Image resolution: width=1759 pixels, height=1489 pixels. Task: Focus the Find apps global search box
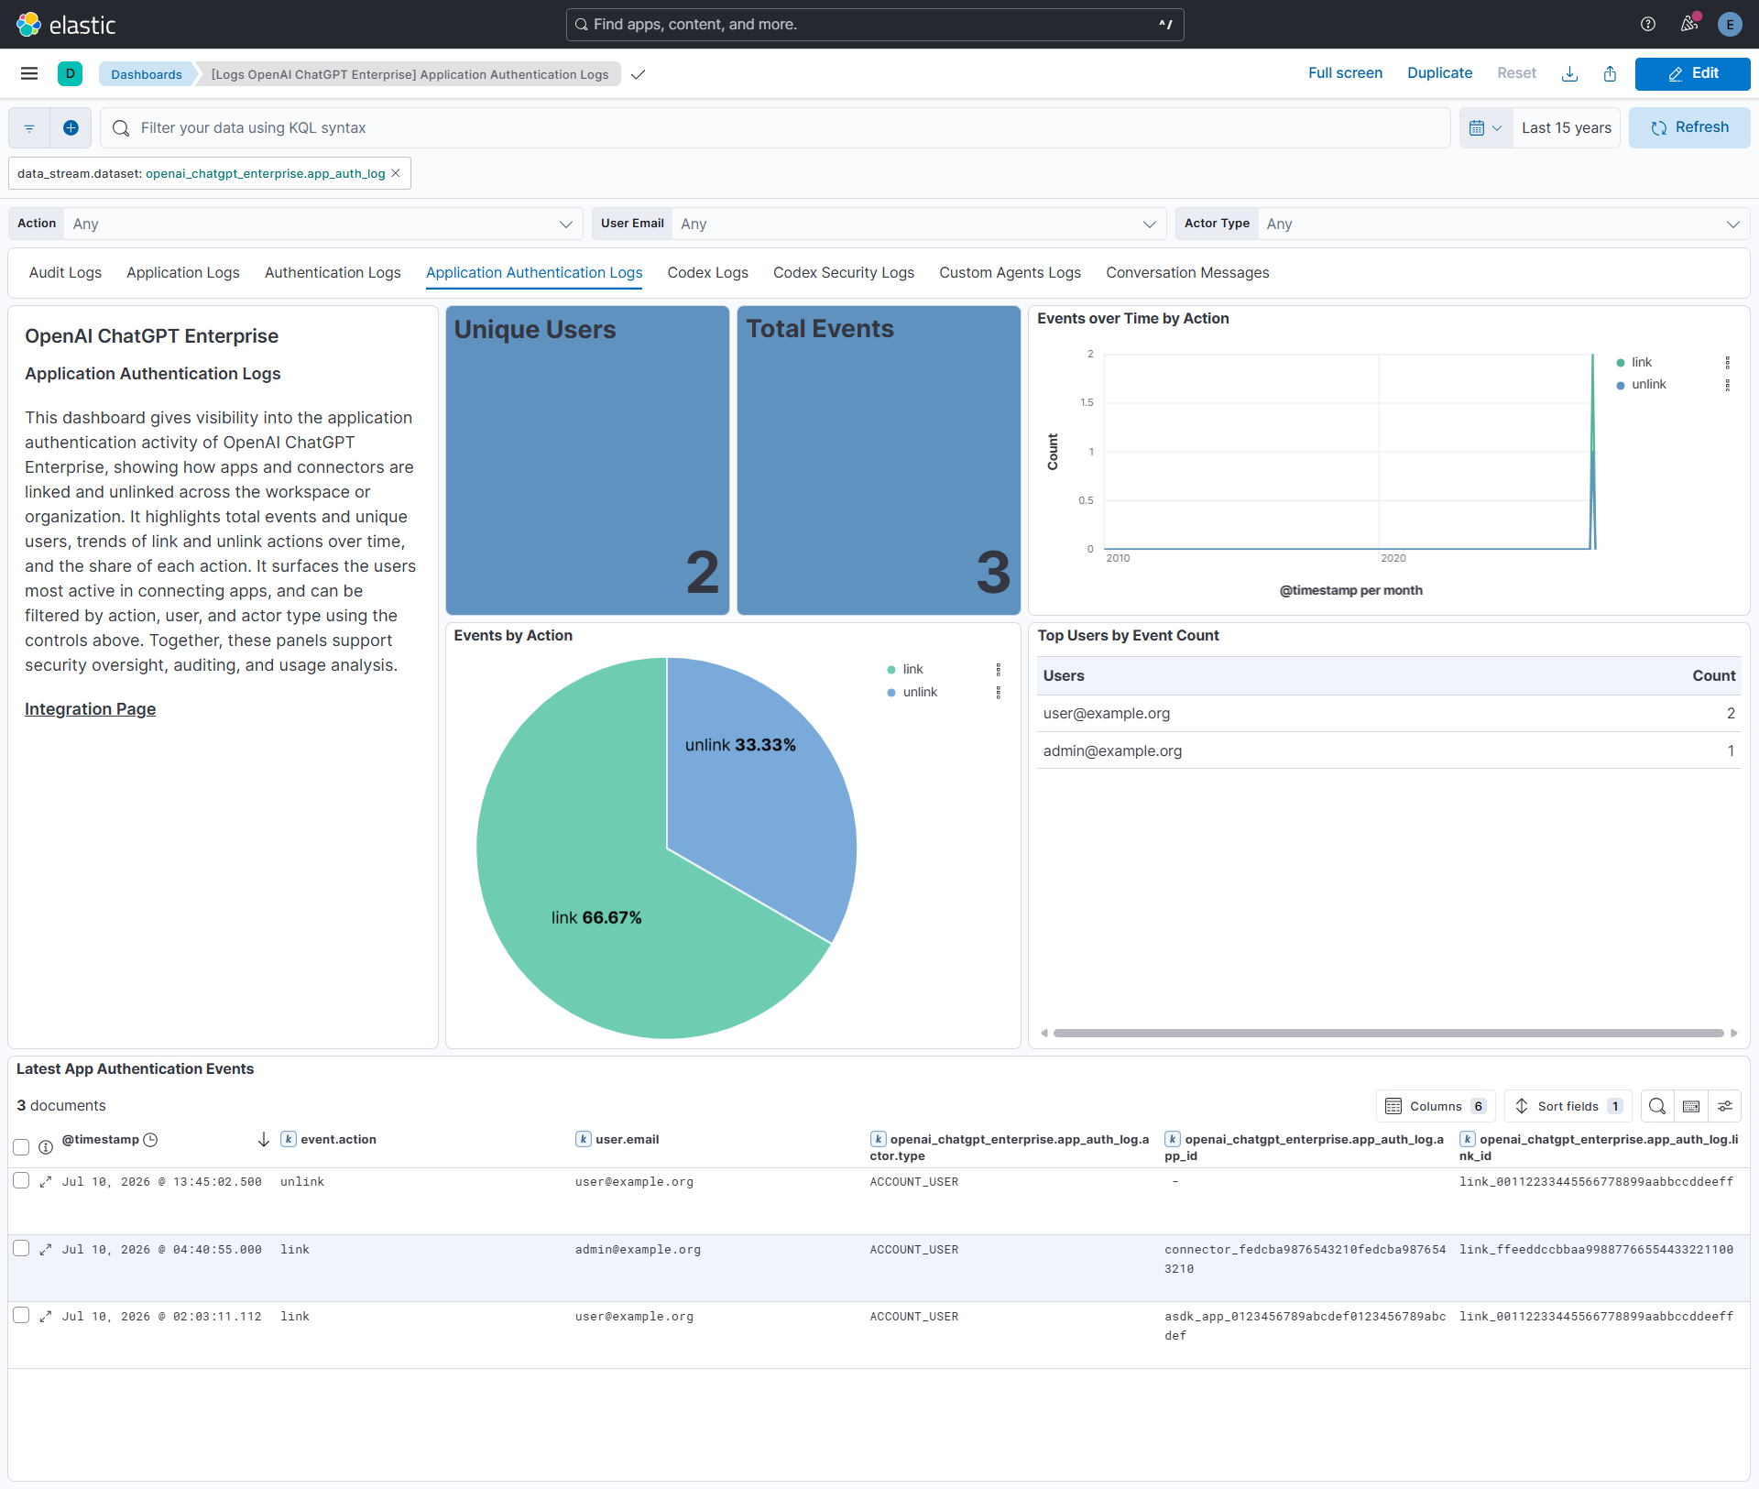pyautogui.click(x=875, y=25)
